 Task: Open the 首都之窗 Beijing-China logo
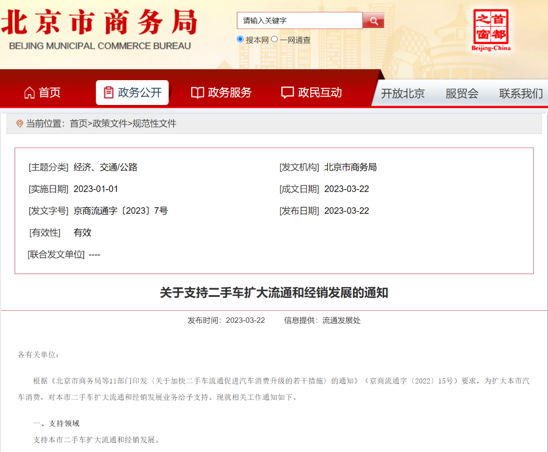coord(491,30)
